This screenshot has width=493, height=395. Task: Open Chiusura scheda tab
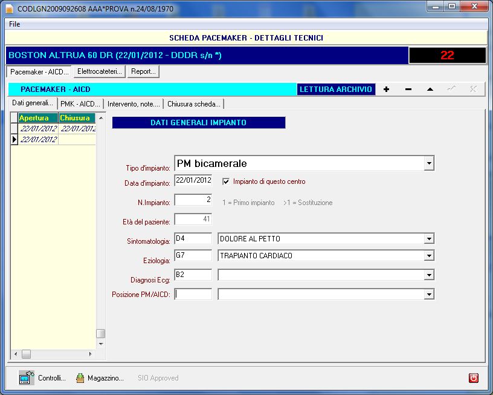coord(194,104)
